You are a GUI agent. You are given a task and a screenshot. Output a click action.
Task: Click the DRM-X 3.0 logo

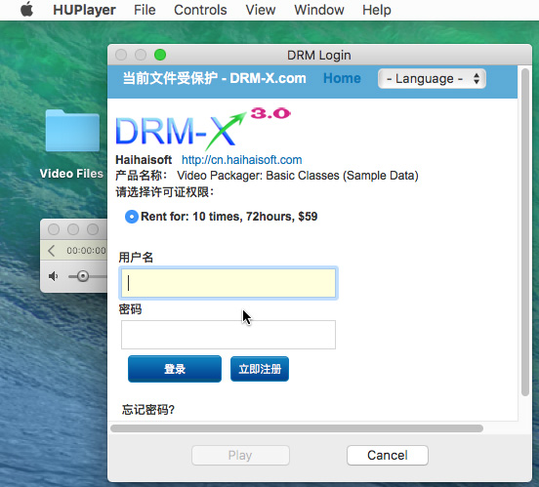click(x=203, y=129)
